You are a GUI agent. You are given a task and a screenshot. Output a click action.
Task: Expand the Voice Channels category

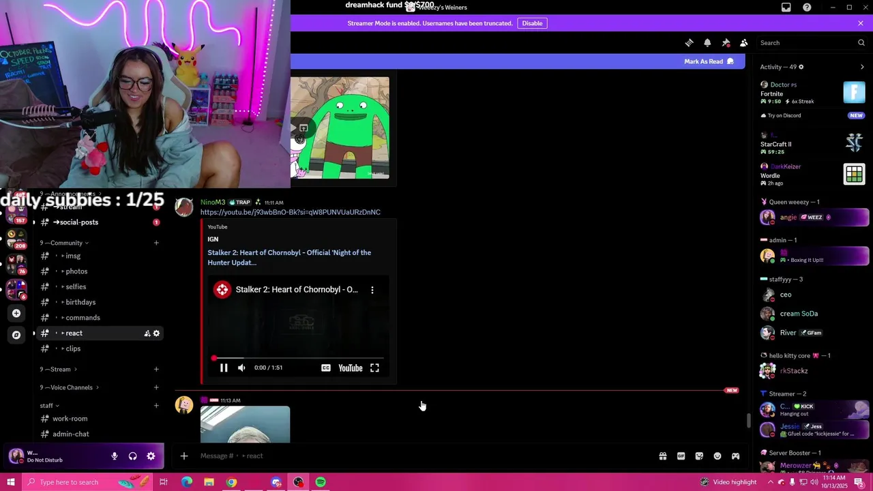[69, 387]
